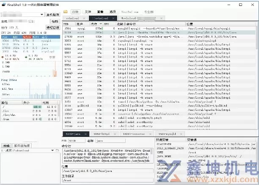Click the 专业版 link in the toolbar
Screen dimensions: 259x185
149,12
